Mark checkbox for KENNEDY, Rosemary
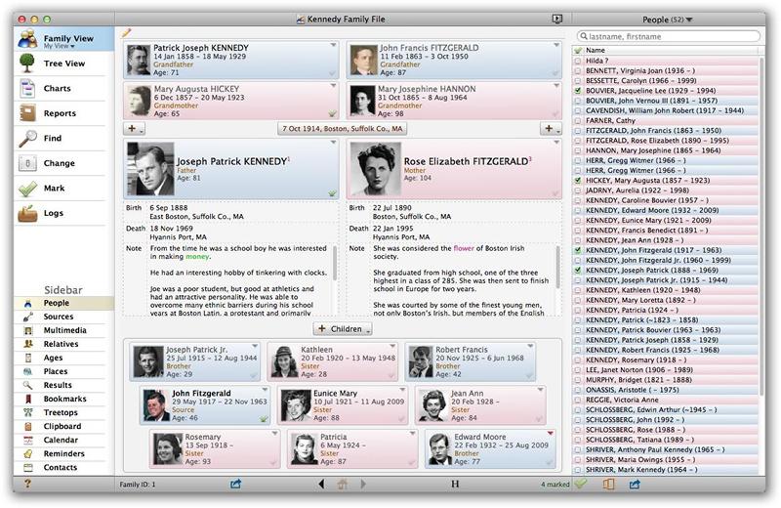781x508 pixels. pos(578,360)
